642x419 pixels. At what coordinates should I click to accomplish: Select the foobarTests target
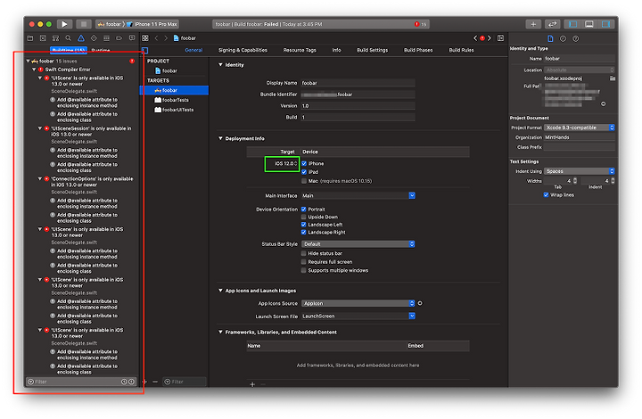175,100
